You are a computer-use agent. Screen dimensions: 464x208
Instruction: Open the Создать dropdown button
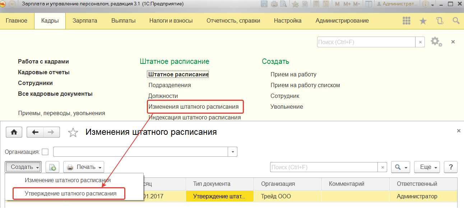tap(23, 167)
